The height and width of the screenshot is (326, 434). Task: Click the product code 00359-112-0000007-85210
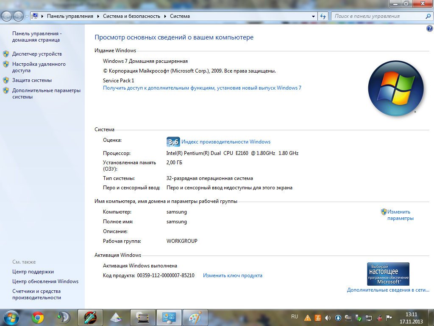click(x=166, y=275)
